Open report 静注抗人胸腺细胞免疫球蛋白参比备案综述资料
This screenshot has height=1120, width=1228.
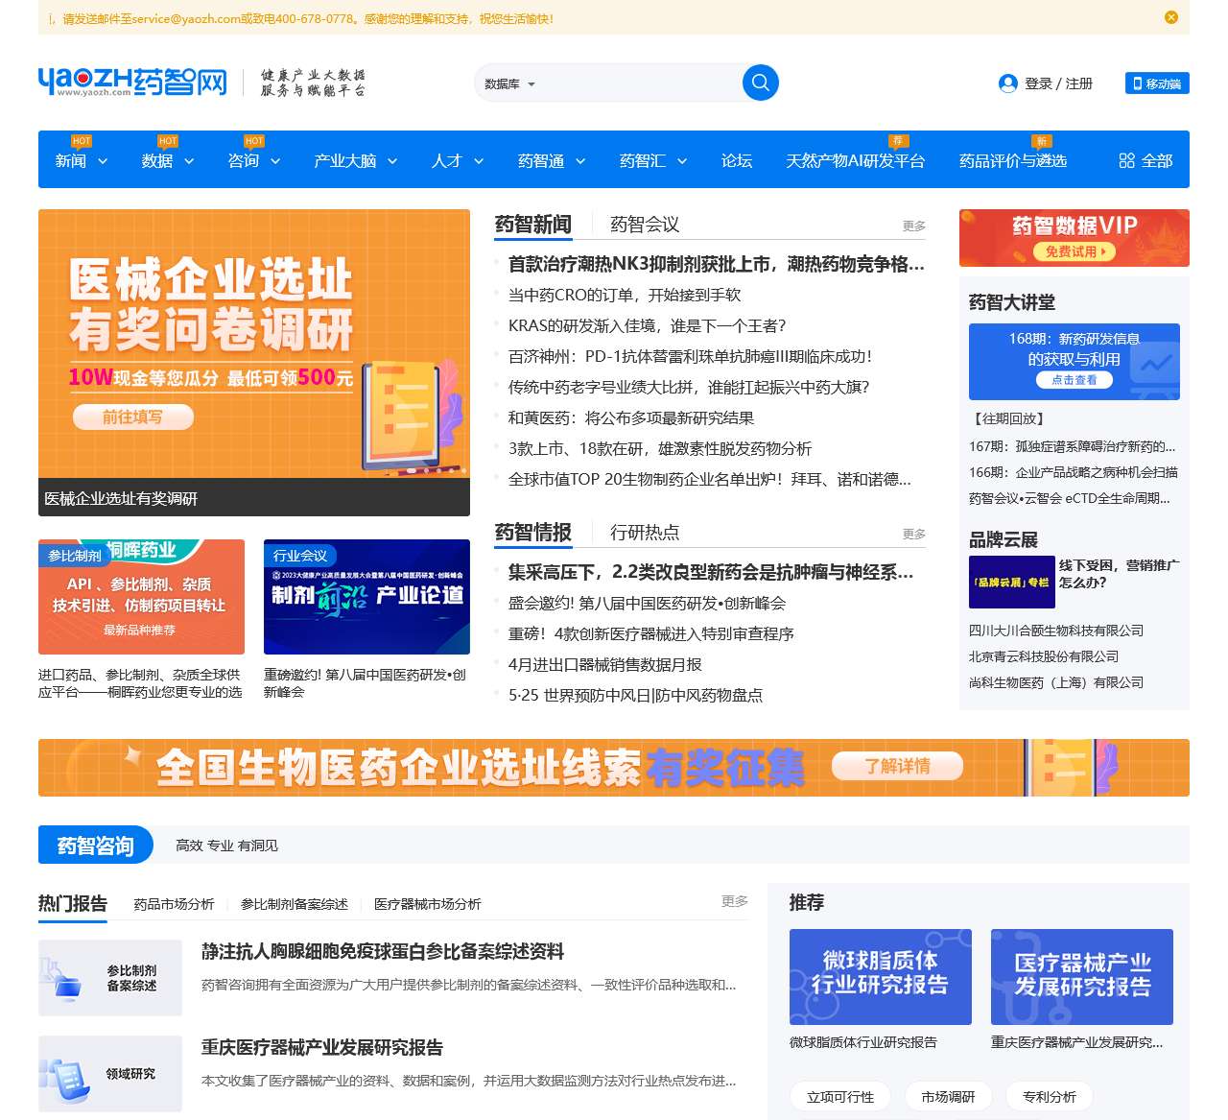(x=383, y=951)
